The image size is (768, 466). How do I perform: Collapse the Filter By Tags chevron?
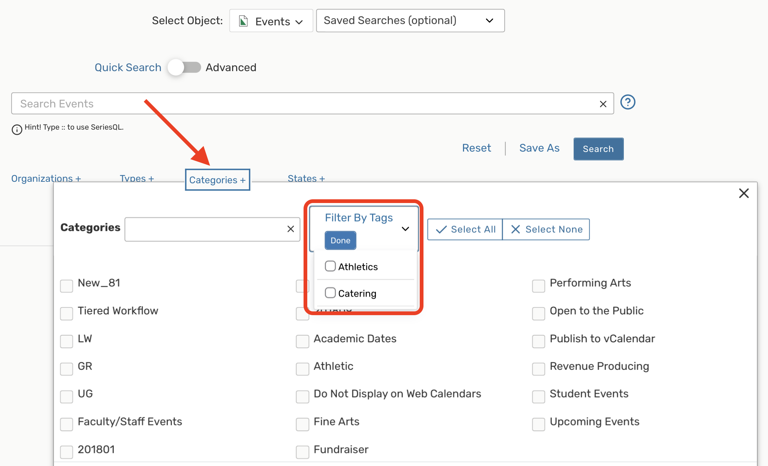[x=405, y=229]
